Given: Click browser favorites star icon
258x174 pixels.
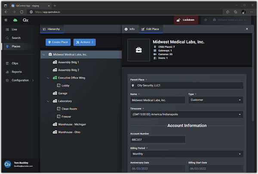Looking at the screenshot, I should [x=228, y=12].
